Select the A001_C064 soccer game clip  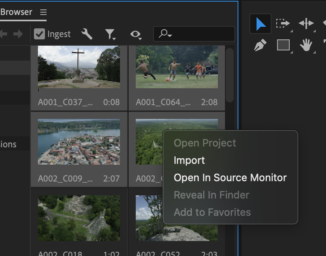(176, 67)
